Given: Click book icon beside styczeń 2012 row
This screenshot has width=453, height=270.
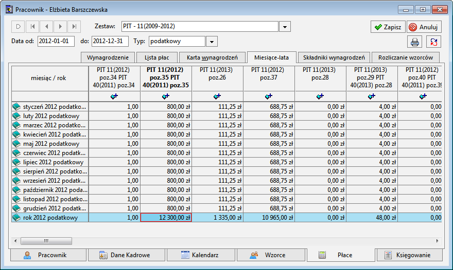Looking at the screenshot, I should click(16, 107).
